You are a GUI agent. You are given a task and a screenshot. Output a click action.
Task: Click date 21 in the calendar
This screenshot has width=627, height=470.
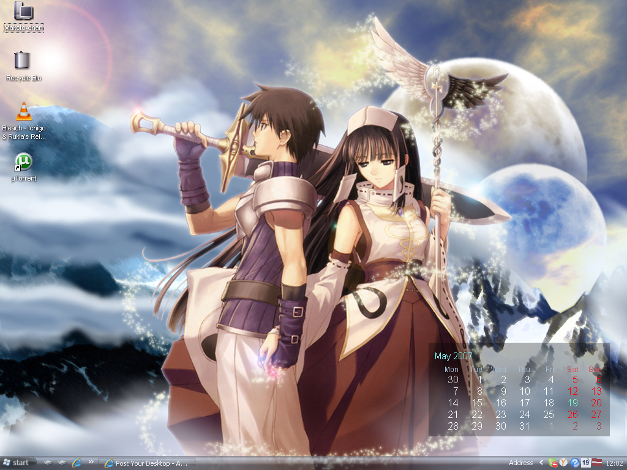point(453,414)
